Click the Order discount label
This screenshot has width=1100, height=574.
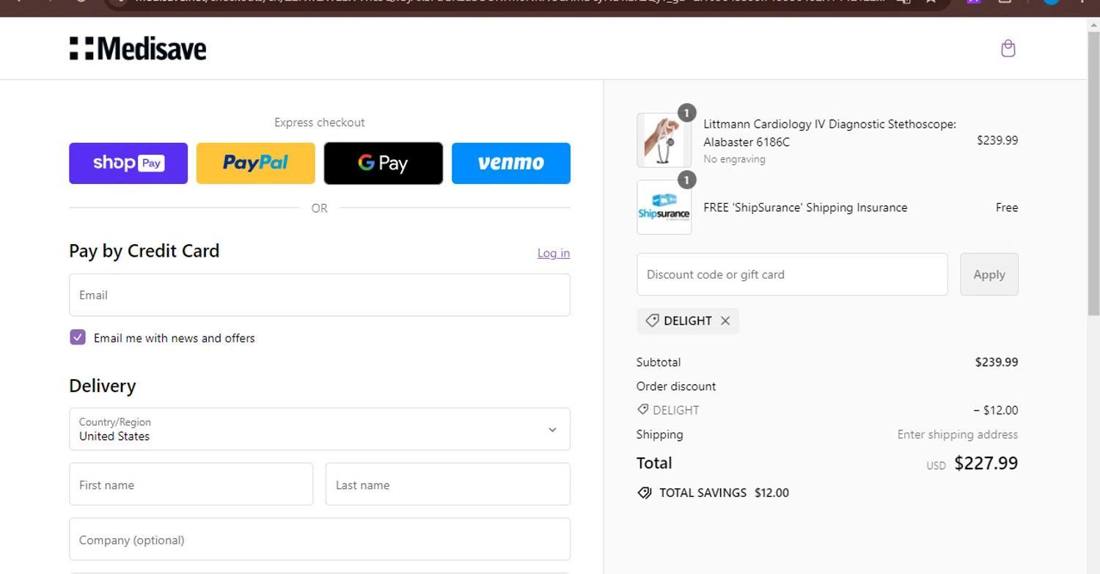(676, 386)
